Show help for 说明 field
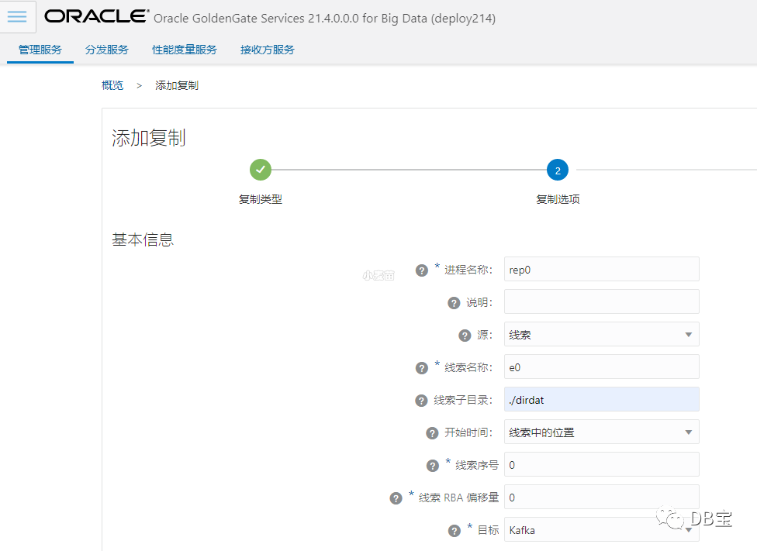This screenshot has height=551, width=757. 454,303
